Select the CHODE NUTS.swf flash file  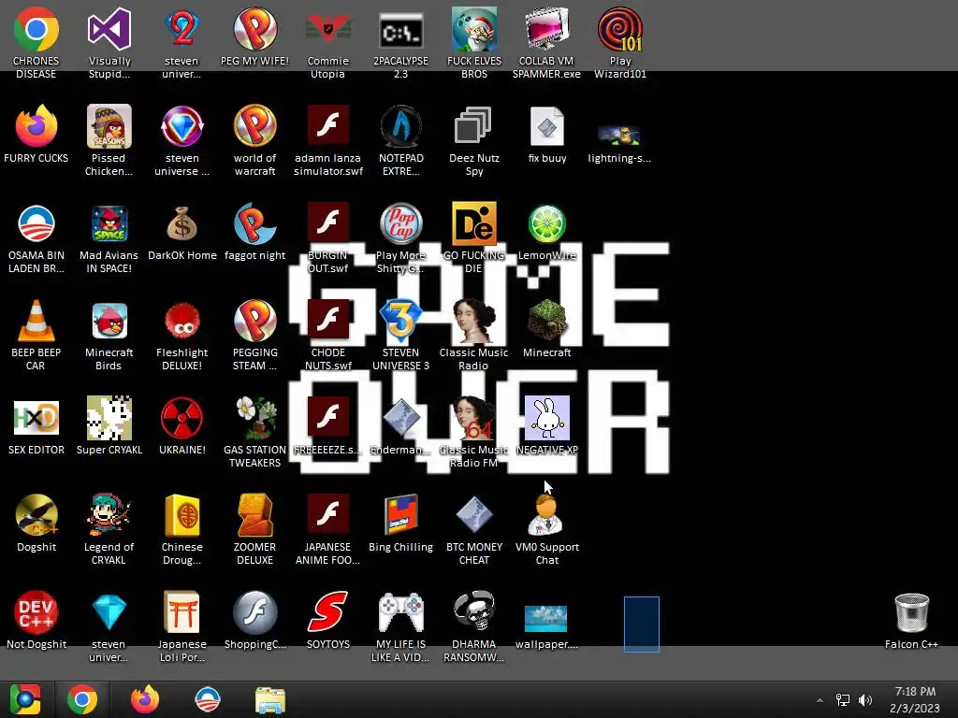(x=328, y=321)
